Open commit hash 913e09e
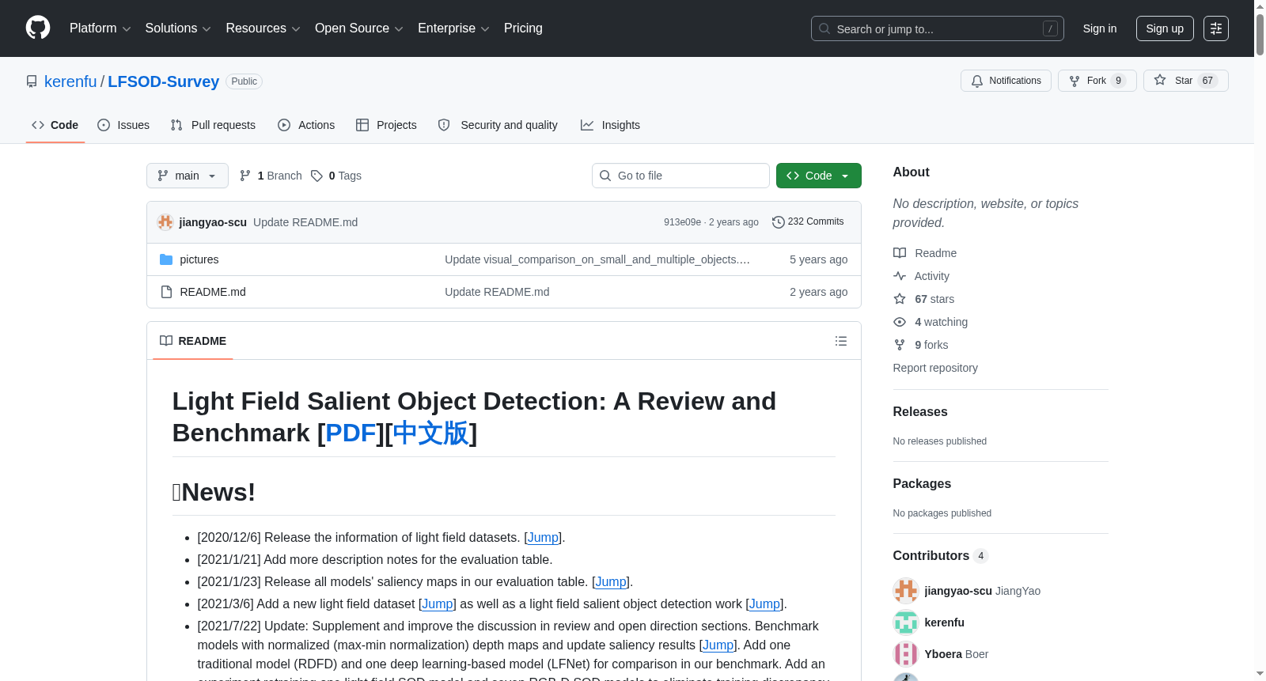 tap(682, 222)
